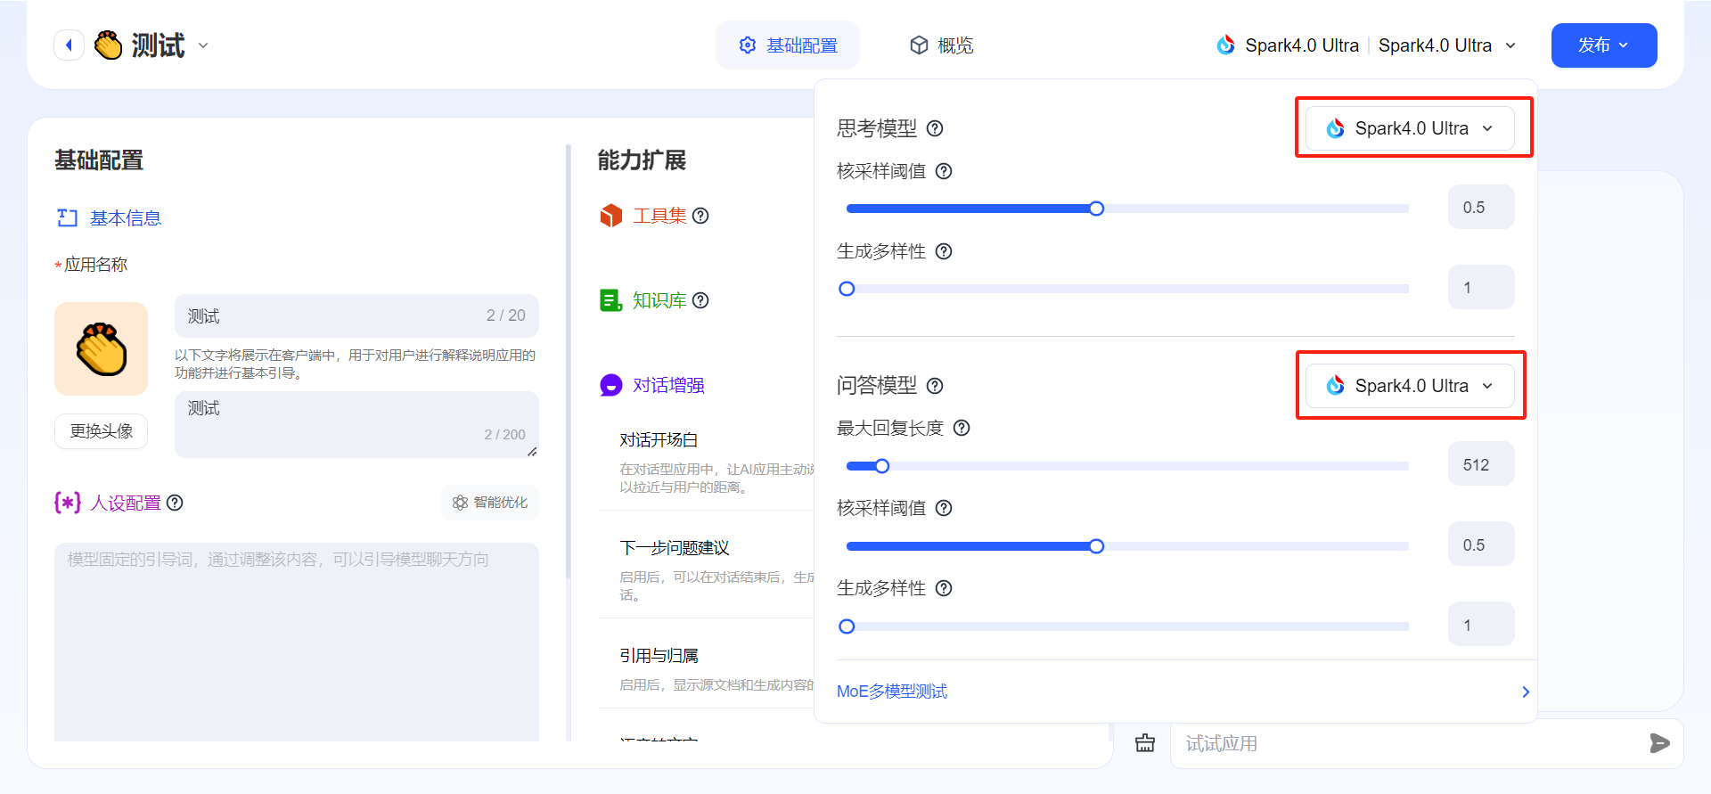The height and width of the screenshot is (794, 1711).
Task: Click the 应用名称 input field
Action: [356, 315]
